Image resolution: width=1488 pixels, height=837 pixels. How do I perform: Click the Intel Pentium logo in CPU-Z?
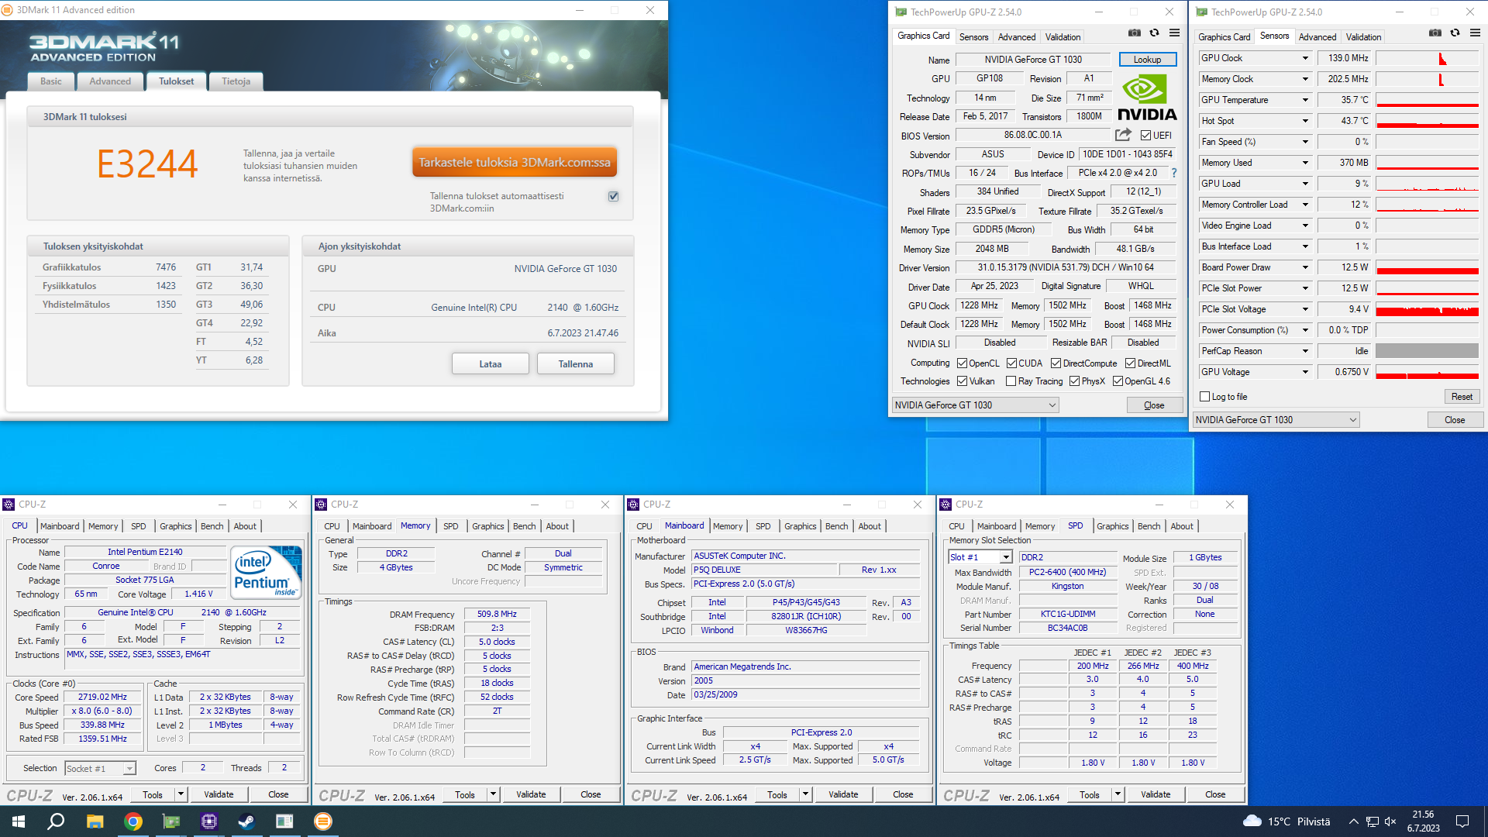point(267,572)
